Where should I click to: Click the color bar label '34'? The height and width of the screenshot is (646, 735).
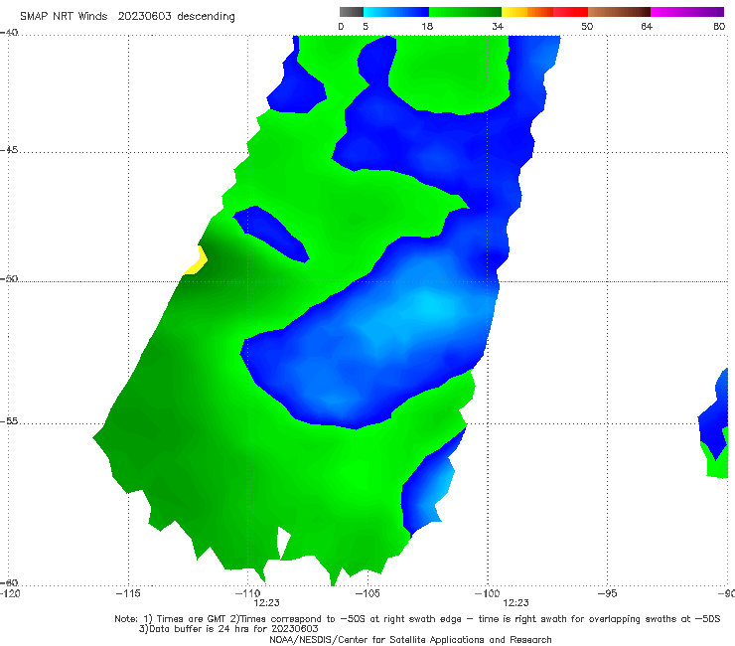[498, 26]
